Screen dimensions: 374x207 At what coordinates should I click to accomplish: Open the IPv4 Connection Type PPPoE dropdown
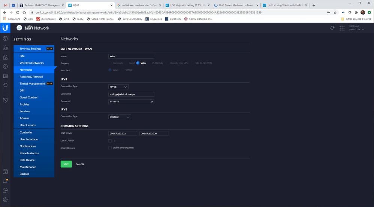point(118,87)
